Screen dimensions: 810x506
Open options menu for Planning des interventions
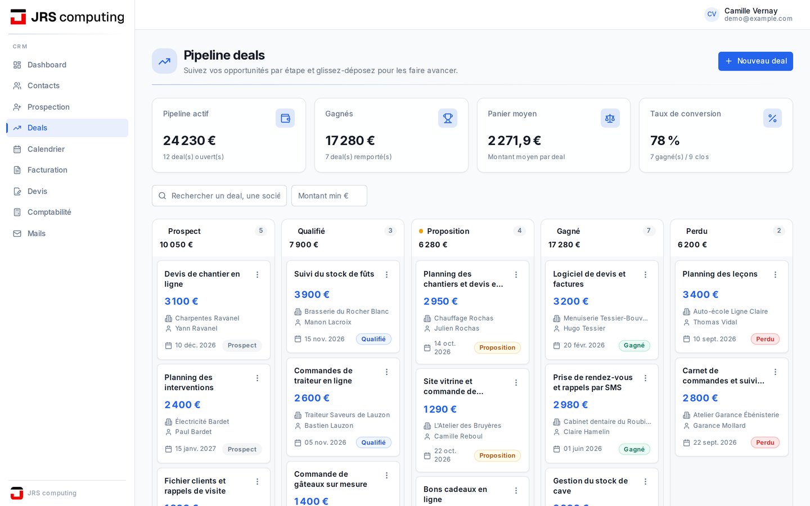pyautogui.click(x=257, y=378)
